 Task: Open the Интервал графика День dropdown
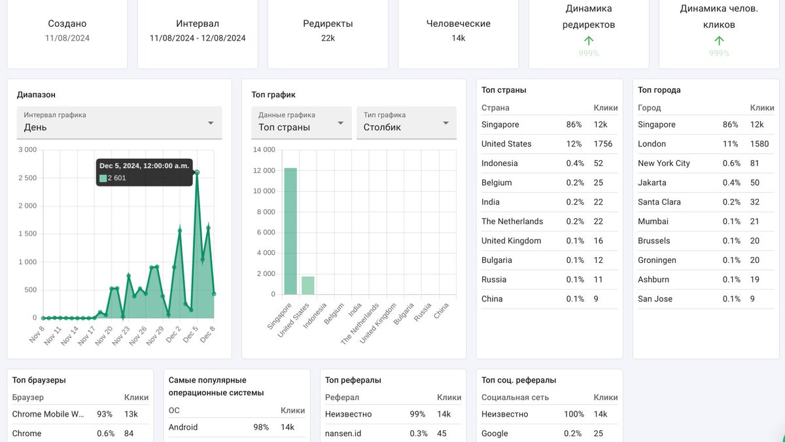click(119, 123)
